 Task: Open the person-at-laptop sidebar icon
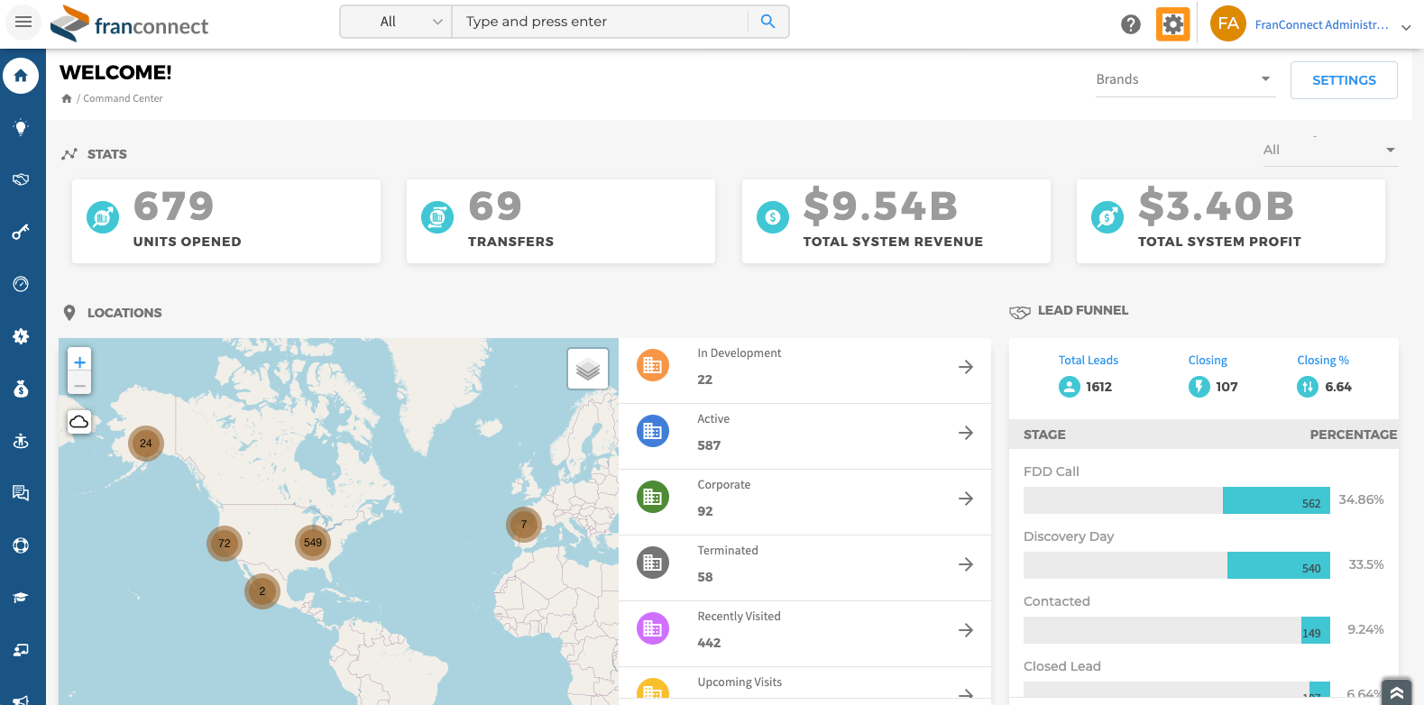[x=21, y=650]
